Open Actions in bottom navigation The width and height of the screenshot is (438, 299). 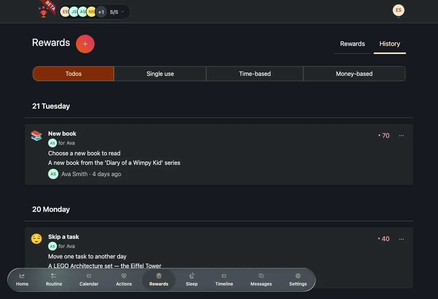point(124,280)
